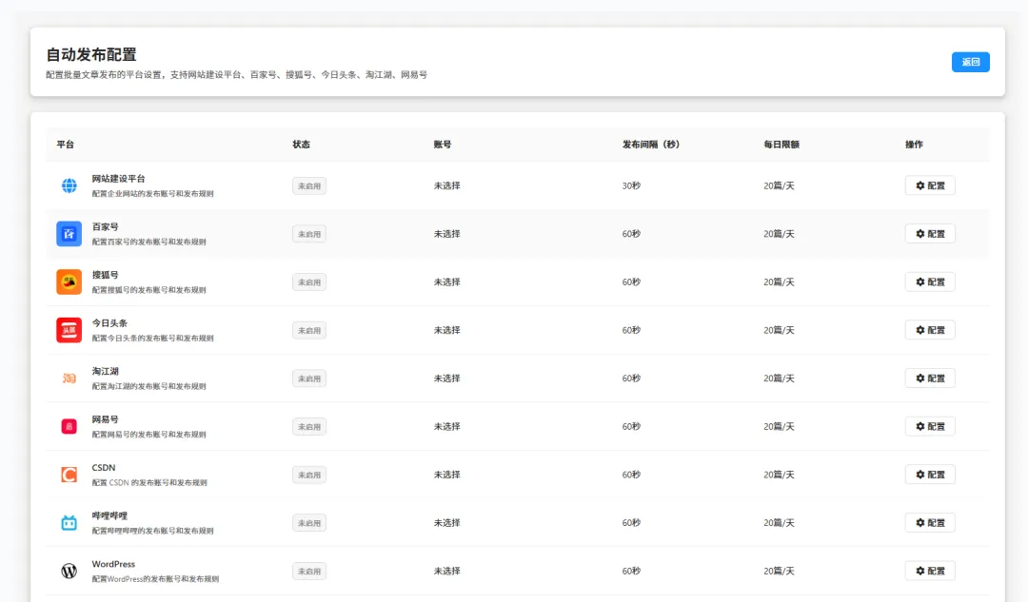The height and width of the screenshot is (602, 1028).
Task: Open 配置 for 百家号
Action: tap(930, 234)
